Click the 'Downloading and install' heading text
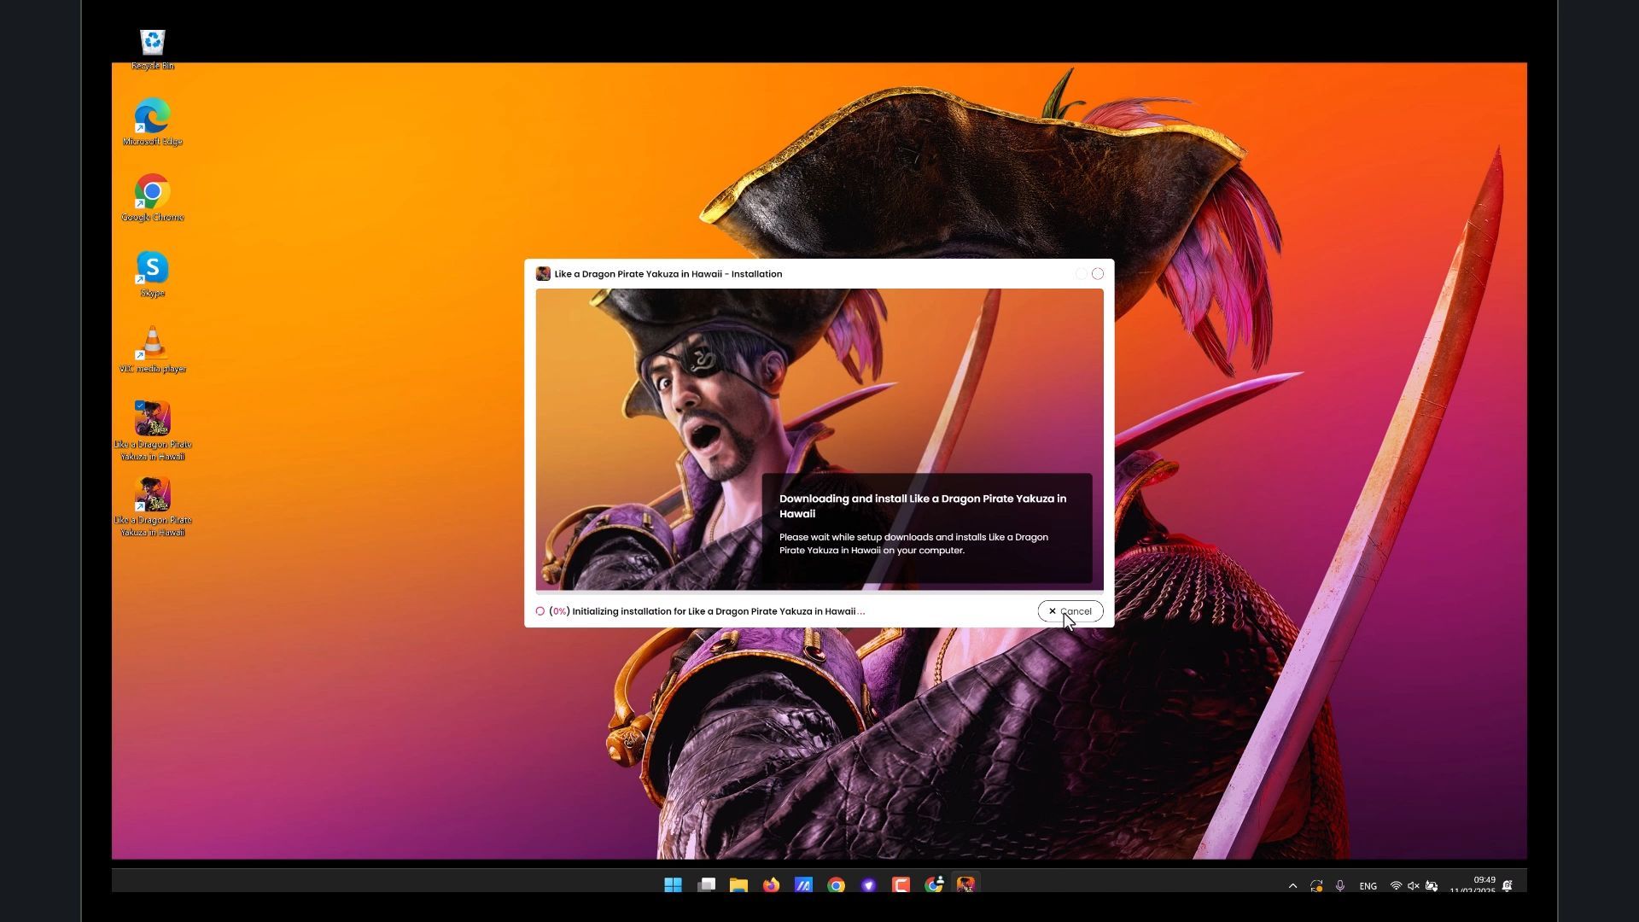 click(923, 506)
